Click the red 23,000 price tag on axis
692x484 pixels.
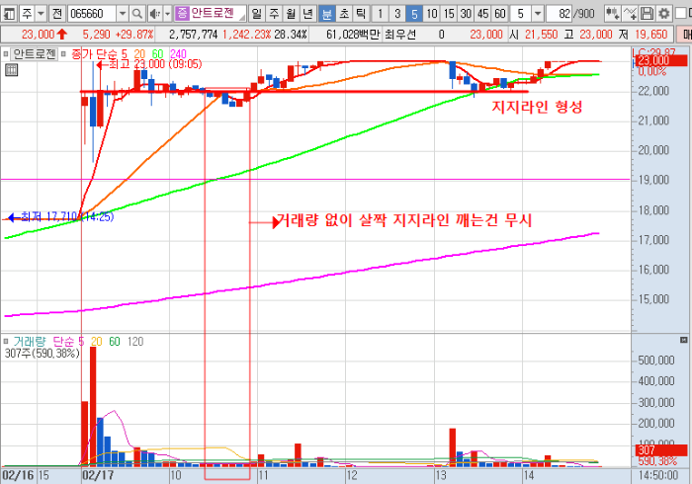point(660,60)
